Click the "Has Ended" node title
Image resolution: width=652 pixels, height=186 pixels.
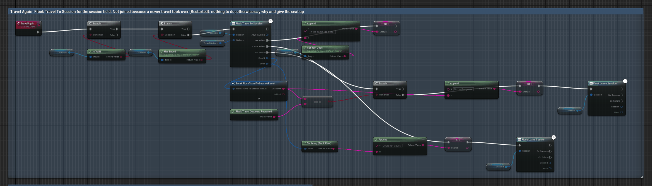(x=170, y=52)
